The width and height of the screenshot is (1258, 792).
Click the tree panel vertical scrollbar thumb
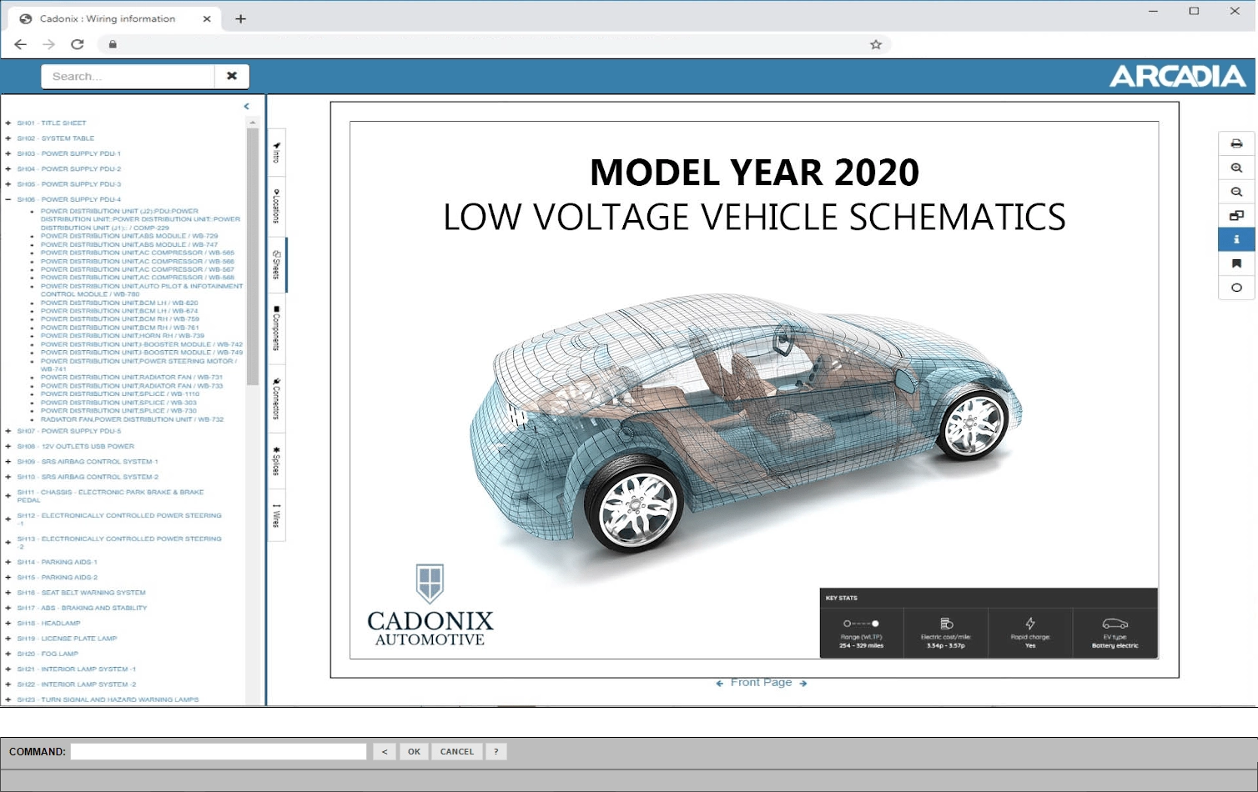tap(253, 250)
